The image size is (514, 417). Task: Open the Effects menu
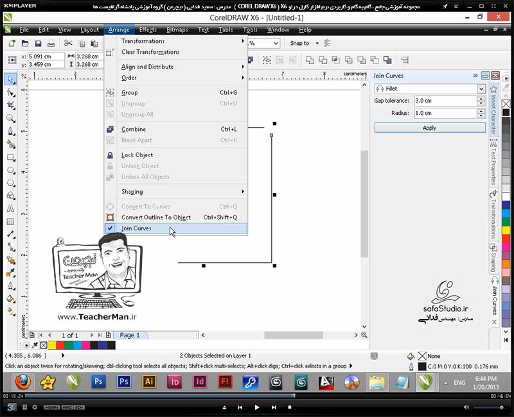click(148, 30)
